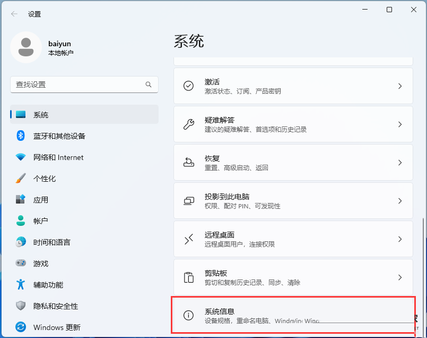This screenshot has width=427, height=338.
Task: Click the 远程桌面 icon
Action: click(x=188, y=239)
